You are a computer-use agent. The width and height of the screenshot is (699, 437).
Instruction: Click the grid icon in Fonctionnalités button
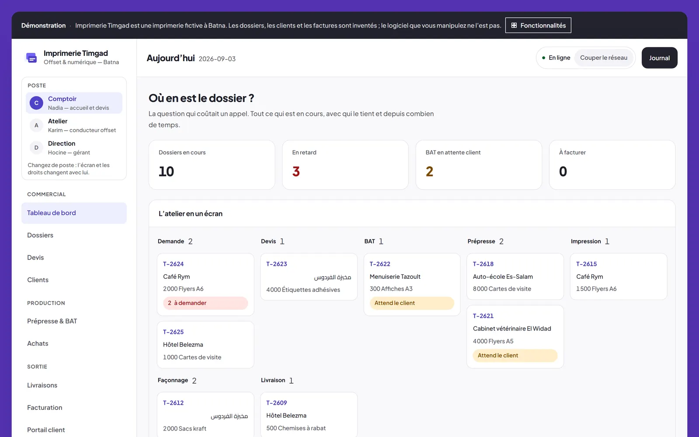[x=514, y=25]
